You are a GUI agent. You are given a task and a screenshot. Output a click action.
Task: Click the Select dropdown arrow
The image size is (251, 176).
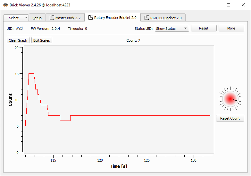(x=26, y=18)
